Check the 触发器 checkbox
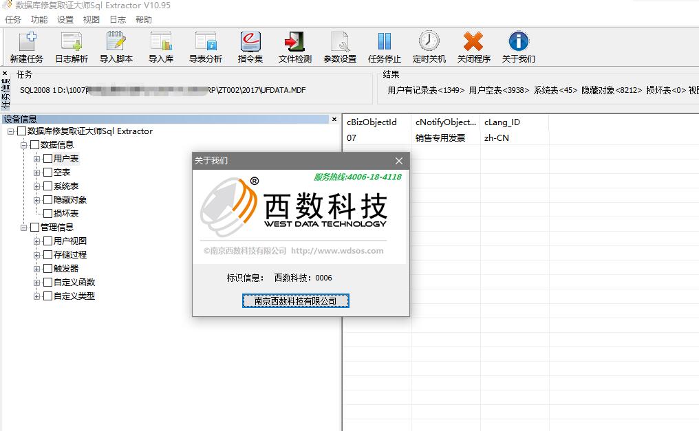 (x=47, y=269)
